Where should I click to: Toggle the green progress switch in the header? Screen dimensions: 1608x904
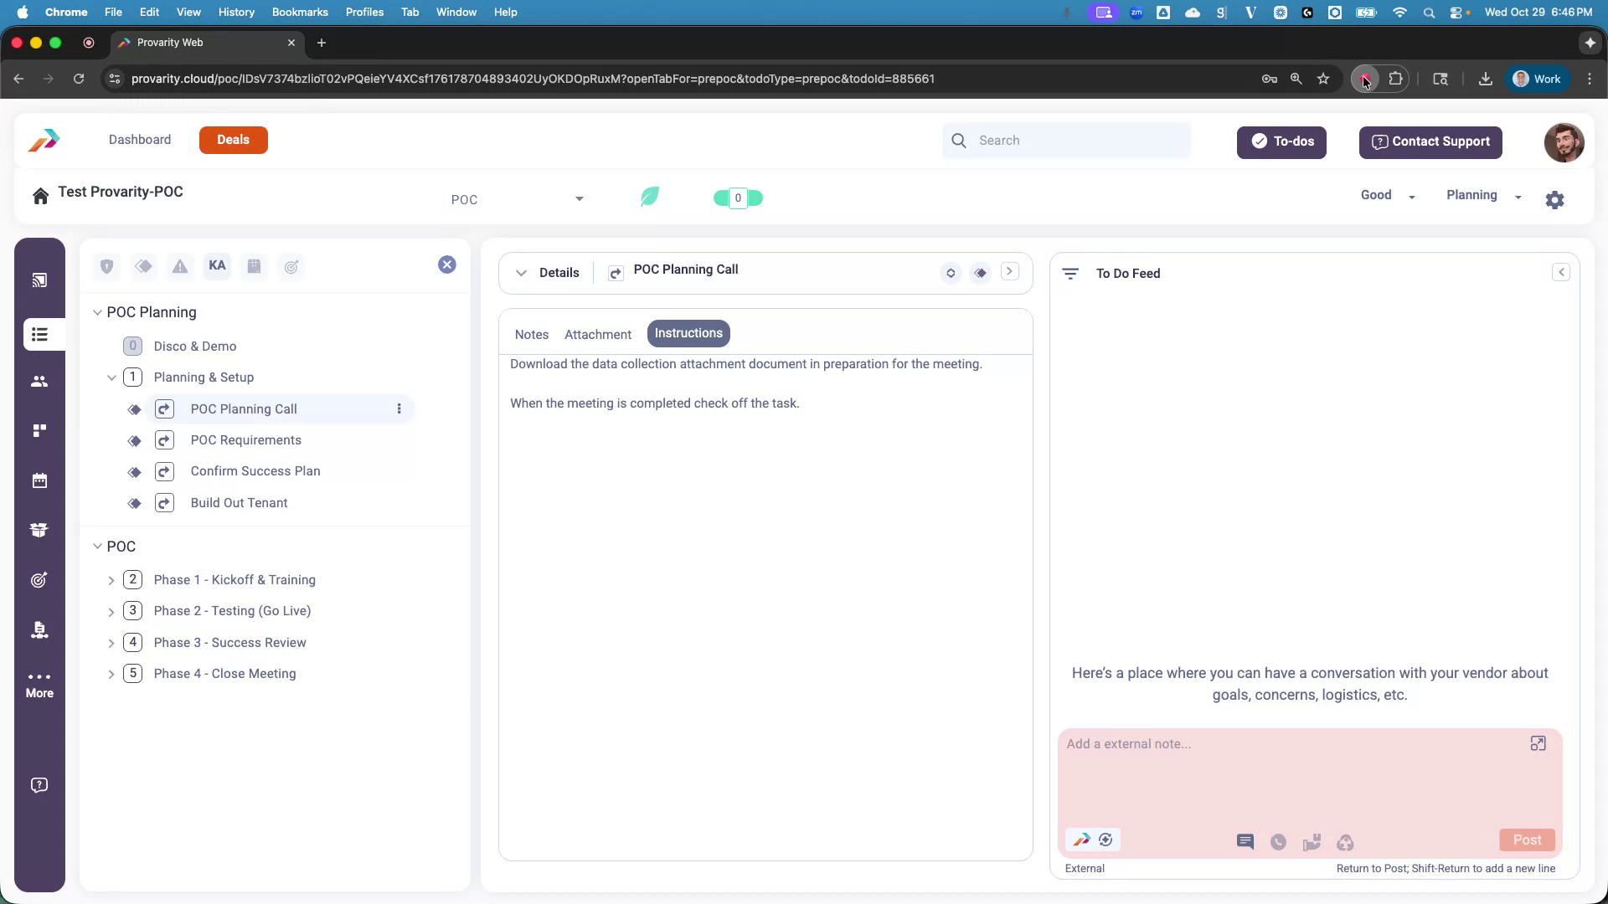(x=738, y=198)
